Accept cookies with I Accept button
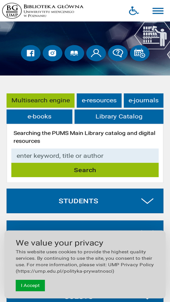The width and height of the screenshot is (170, 302). (30, 285)
